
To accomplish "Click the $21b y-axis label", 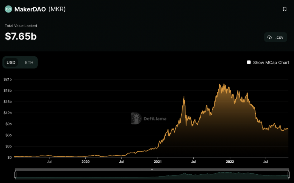I will (x=8, y=79).
